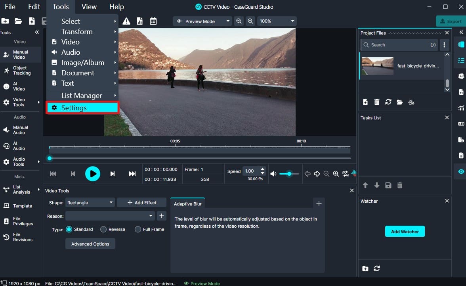Select the Reverse type radio button

click(103, 229)
